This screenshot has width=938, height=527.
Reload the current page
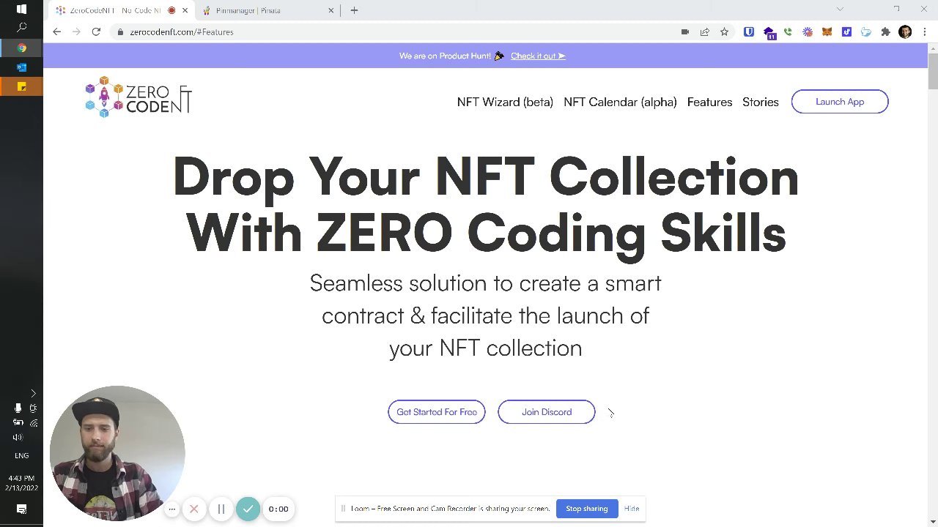tap(96, 31)
